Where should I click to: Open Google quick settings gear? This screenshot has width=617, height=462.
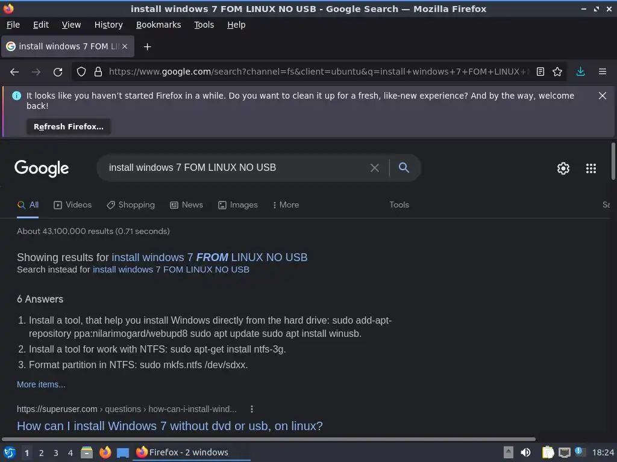[x=563, y=168]
